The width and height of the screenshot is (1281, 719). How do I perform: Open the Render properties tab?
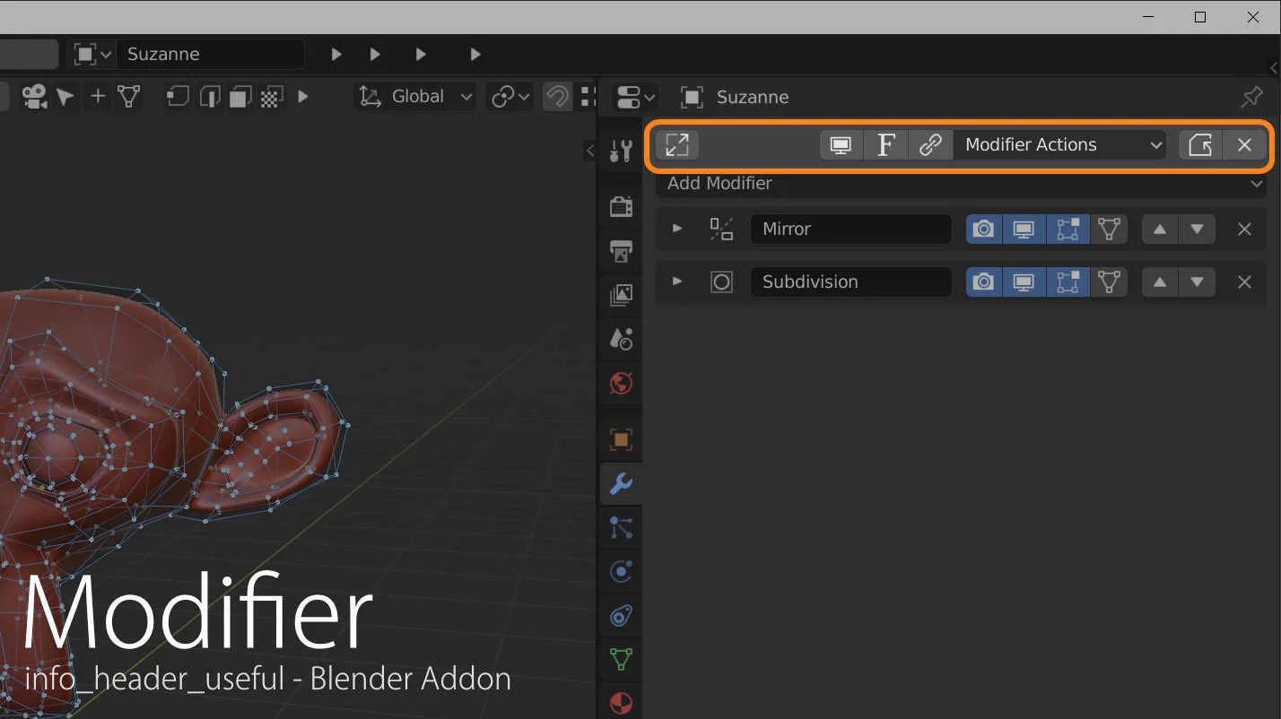click(620, 205)
